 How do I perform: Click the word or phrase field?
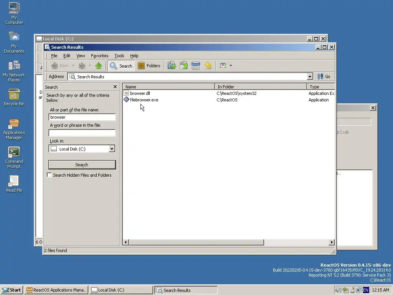point(82,133)
